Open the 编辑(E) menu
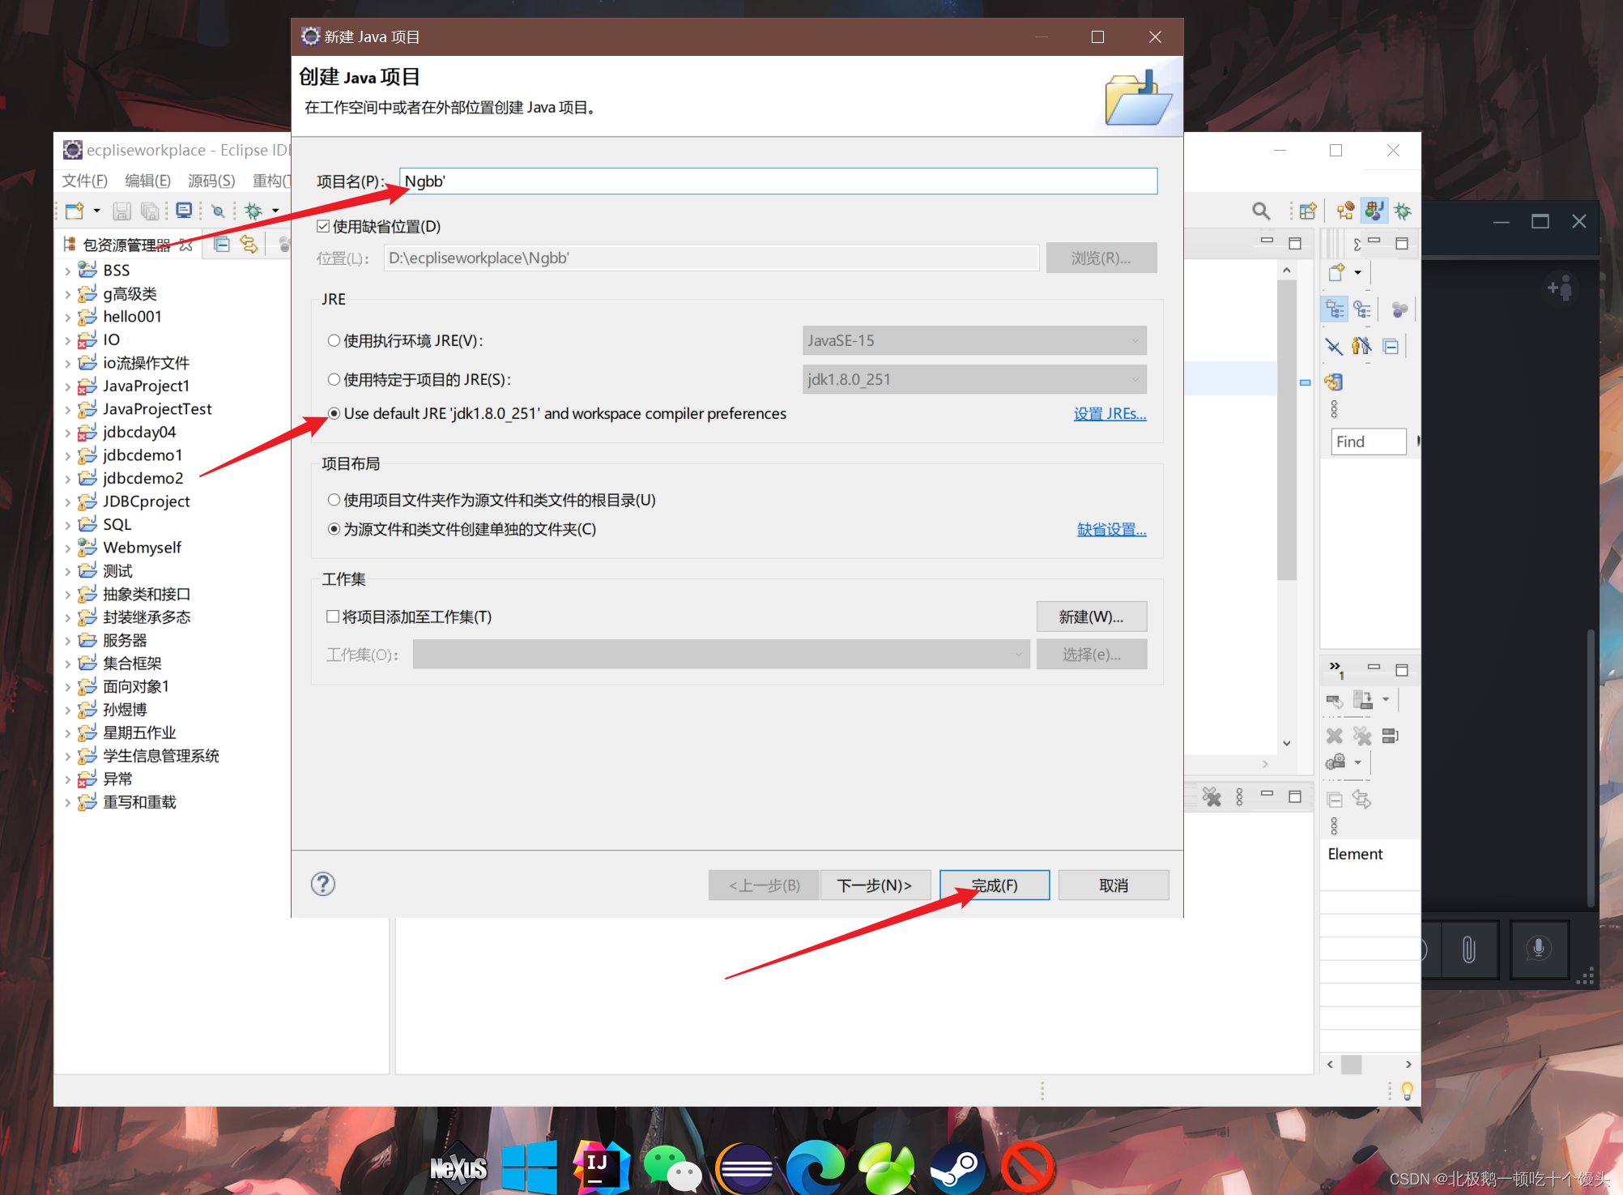 (x=147, y=181)
